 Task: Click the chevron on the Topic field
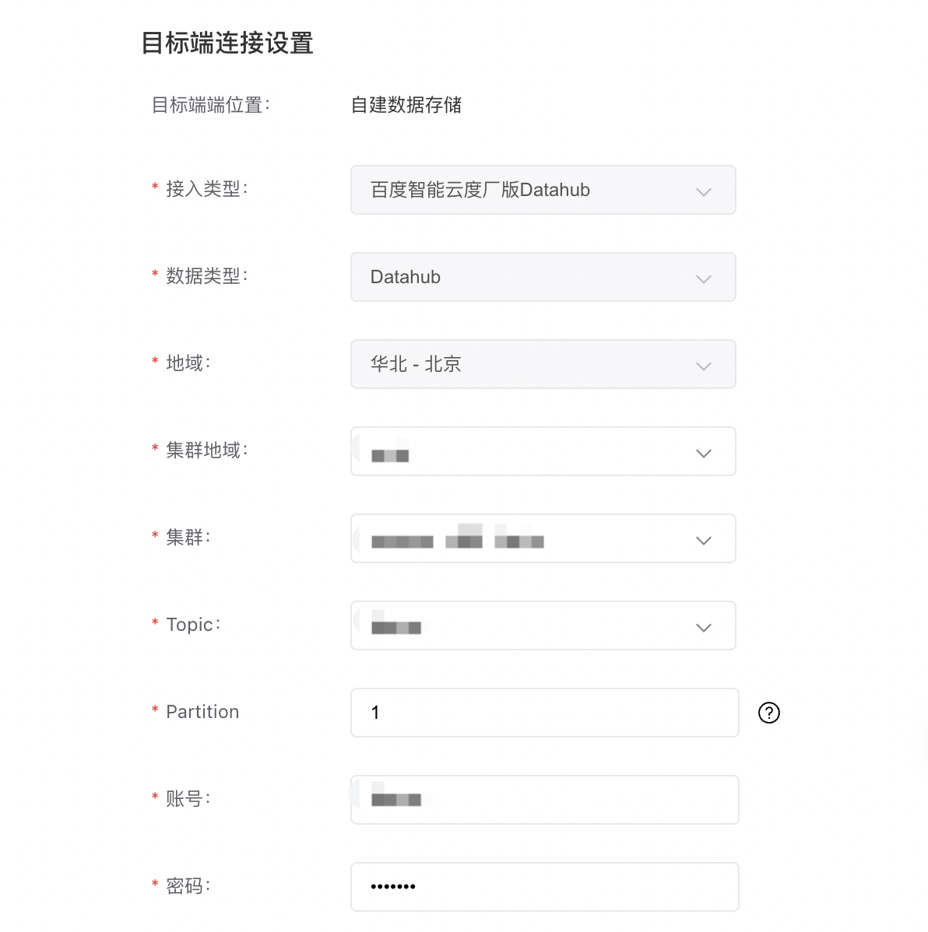(703, 627)
